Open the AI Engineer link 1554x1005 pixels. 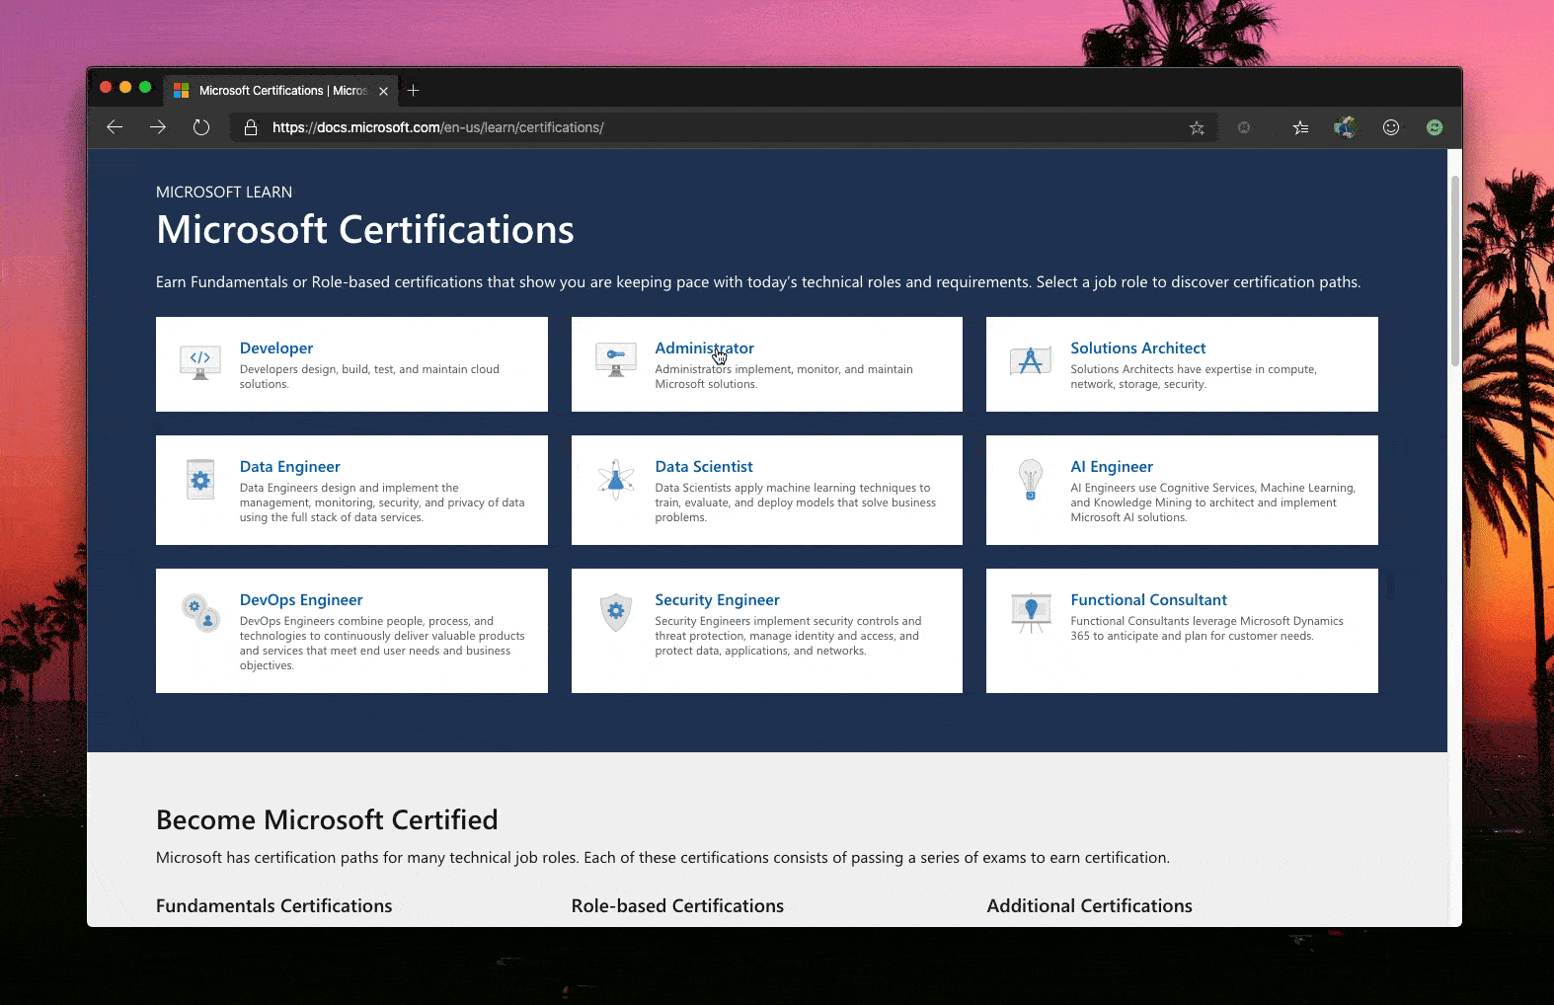(1112, 466)
